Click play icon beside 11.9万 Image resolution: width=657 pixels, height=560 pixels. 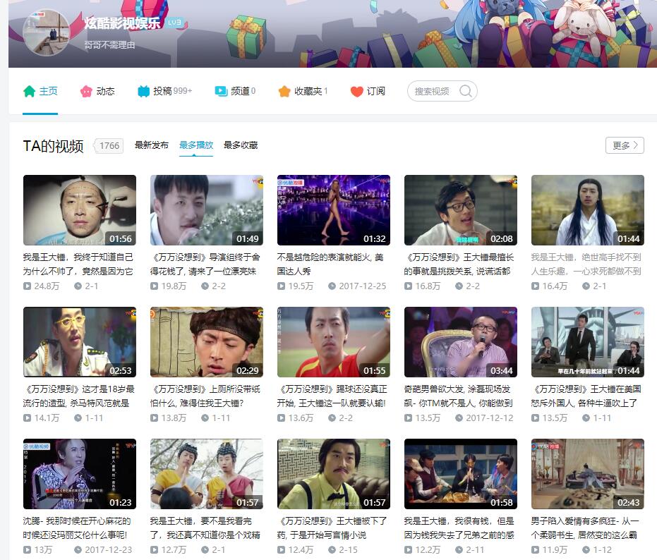pos(535,550)
